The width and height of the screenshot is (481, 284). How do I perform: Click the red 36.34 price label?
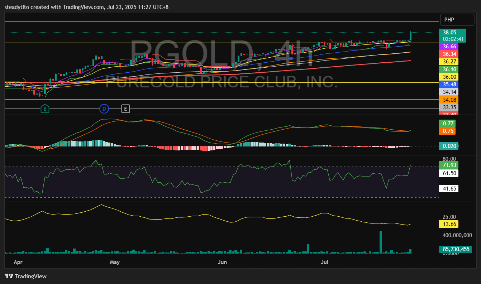(x=449, y=54)
